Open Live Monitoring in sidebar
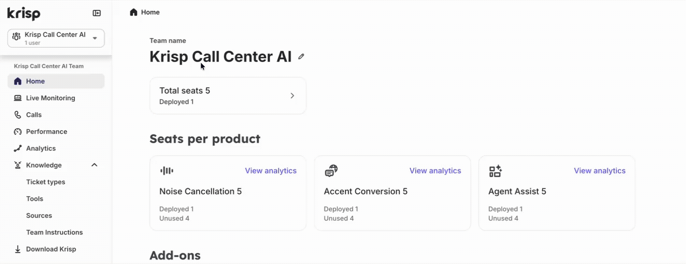 (50, 98)
